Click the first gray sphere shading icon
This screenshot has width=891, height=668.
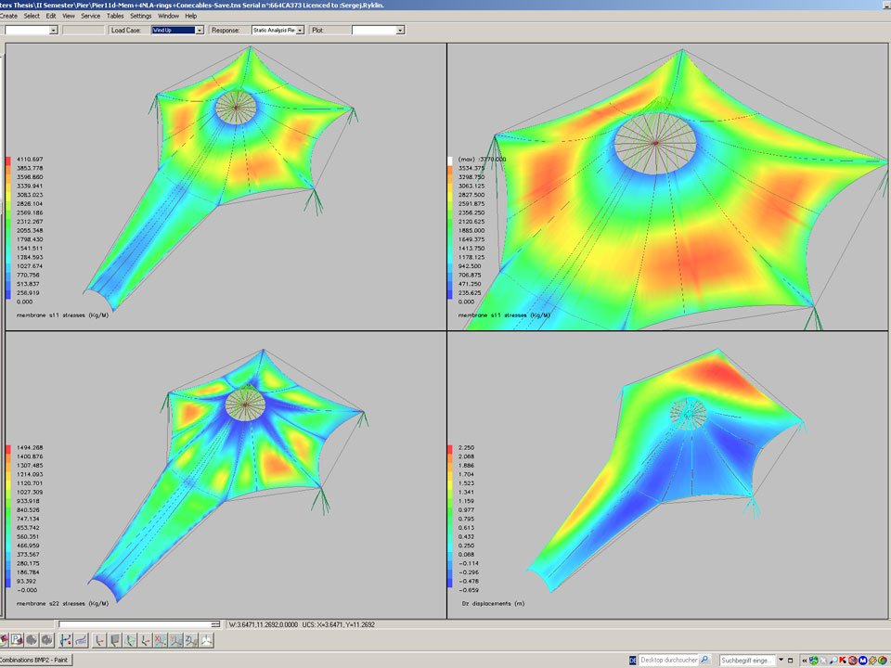(32, 640)
